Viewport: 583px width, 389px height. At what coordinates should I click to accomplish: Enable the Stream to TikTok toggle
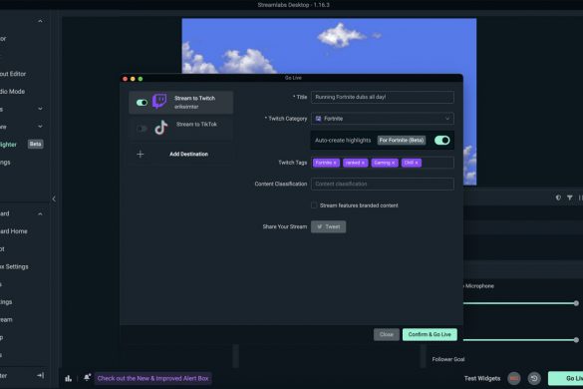click(x=143, y=129)
